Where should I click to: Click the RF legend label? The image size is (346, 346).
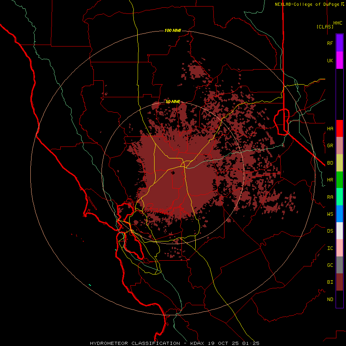tap(330, 43)
